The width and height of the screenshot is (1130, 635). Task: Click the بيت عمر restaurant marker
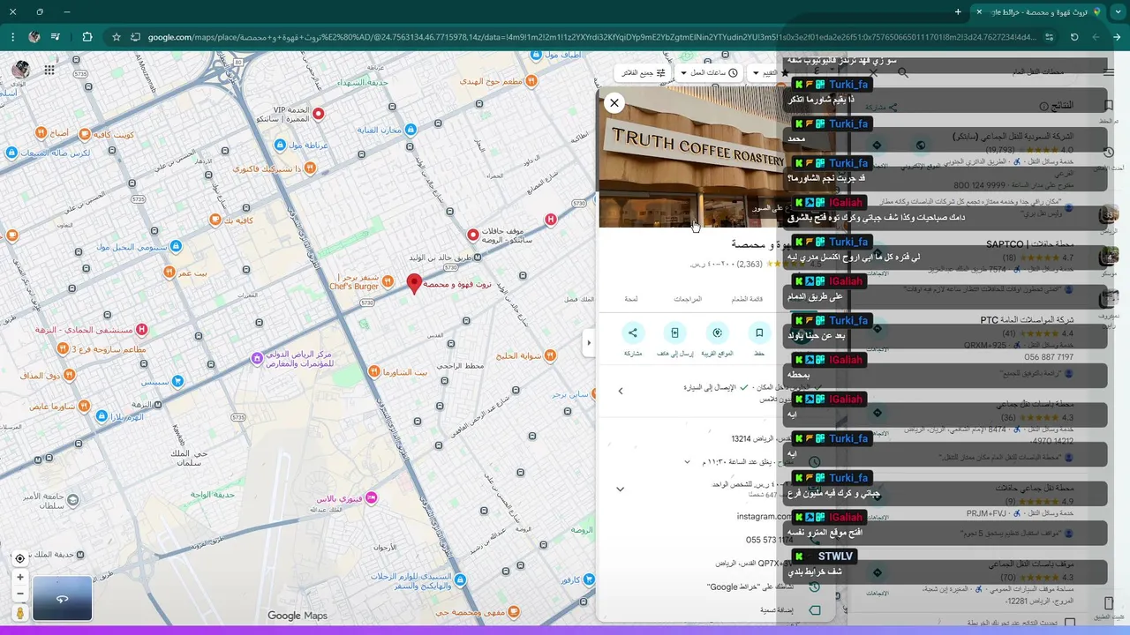[x=169, y=273]
